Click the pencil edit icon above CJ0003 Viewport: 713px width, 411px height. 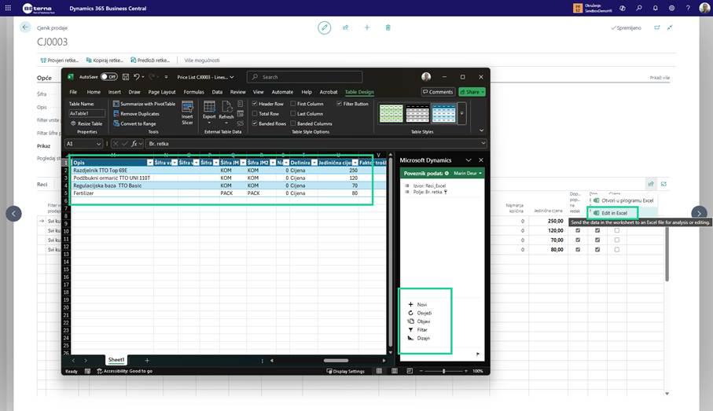tap(324, 28)
